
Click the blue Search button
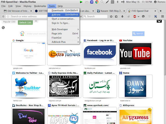pyautogui.click(x=138, y=34)
